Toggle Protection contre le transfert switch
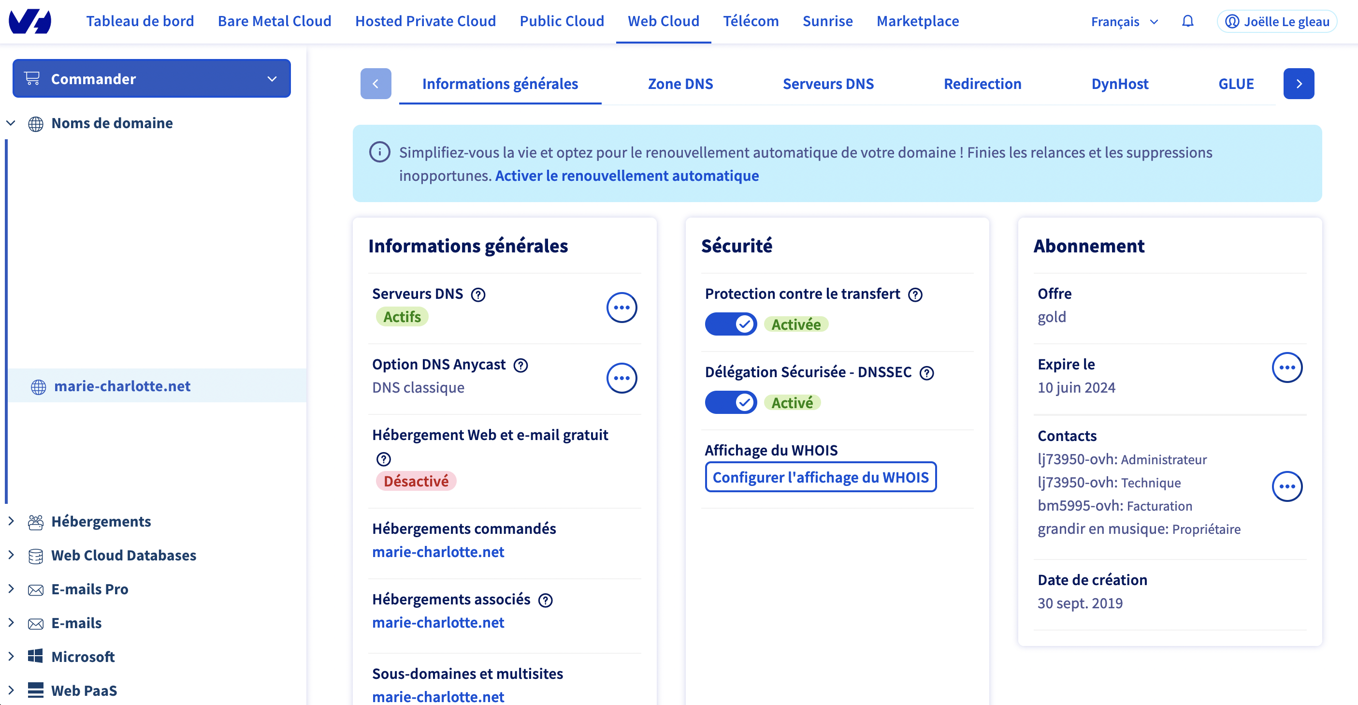 pos(731,324)
